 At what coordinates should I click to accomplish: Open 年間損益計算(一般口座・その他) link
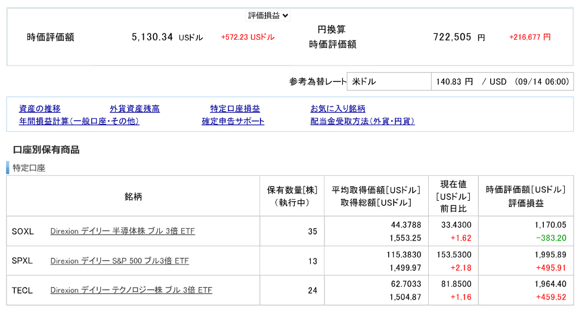click(x=79, y=121)
